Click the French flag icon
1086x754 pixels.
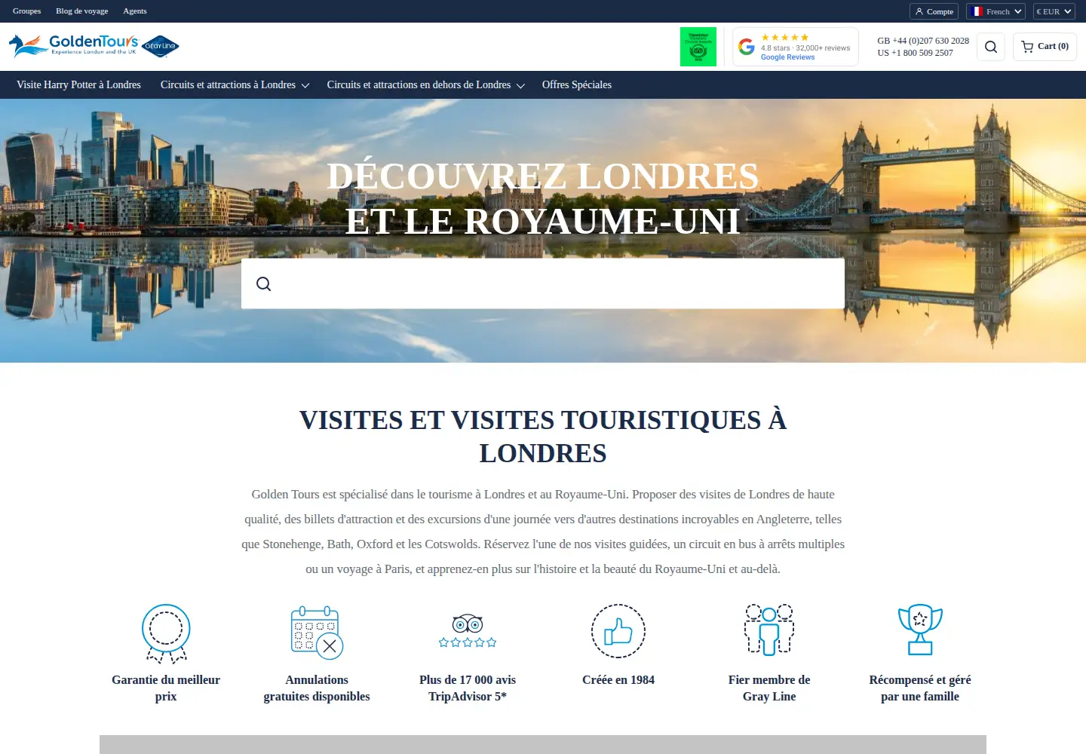click(x=977, y=11)
